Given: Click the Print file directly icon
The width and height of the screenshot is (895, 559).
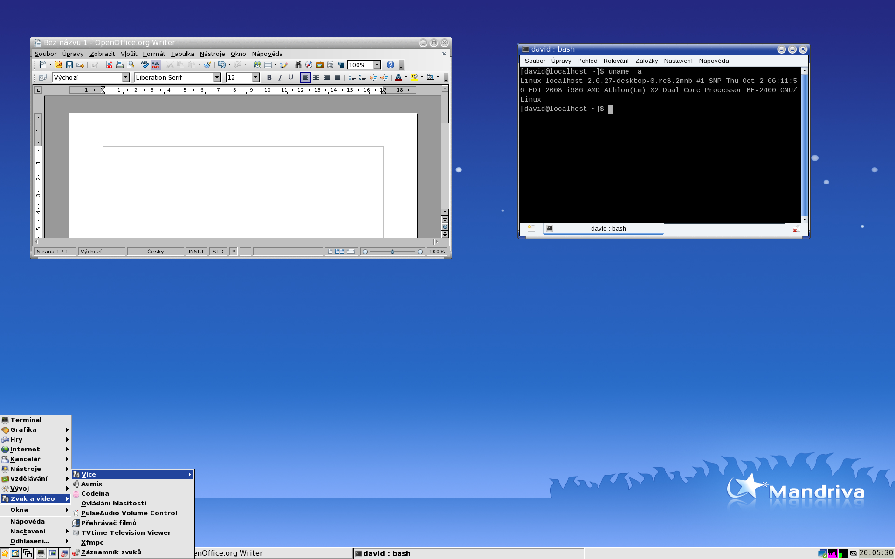Looking at the screenshot, I should pyautogui.click(x=120, y=65).
